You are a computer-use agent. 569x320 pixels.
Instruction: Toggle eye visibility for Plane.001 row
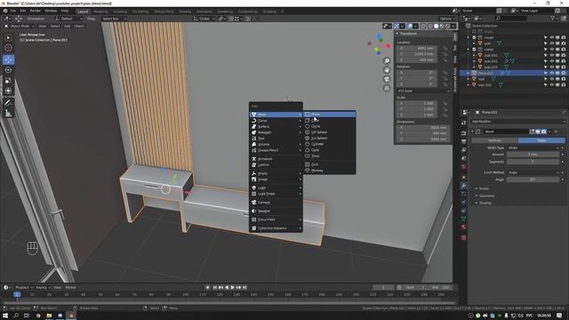(x=551, y=73)
